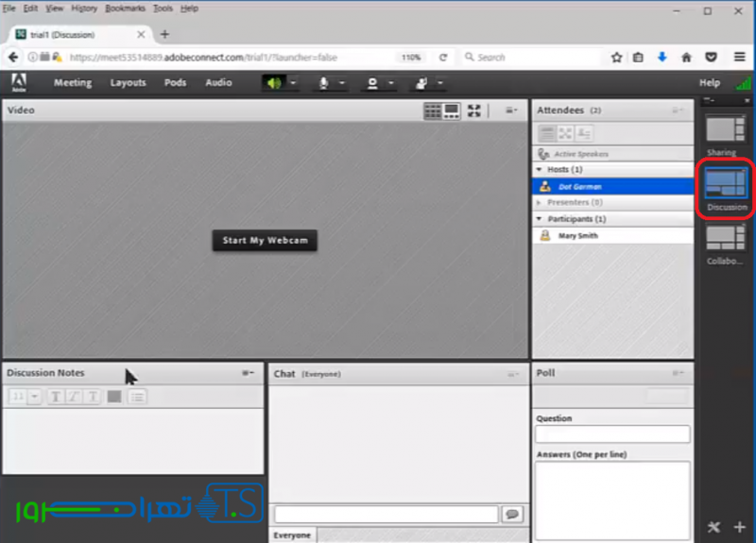This screenshot has height=543, width=756.
Task: Click the raise hand status icon
Action: 421,83
